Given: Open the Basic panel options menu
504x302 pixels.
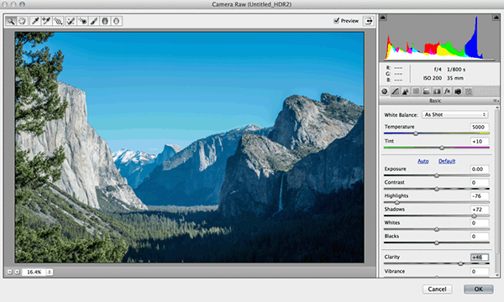Looking at the screenshot, I should click(x=496, y=101).
